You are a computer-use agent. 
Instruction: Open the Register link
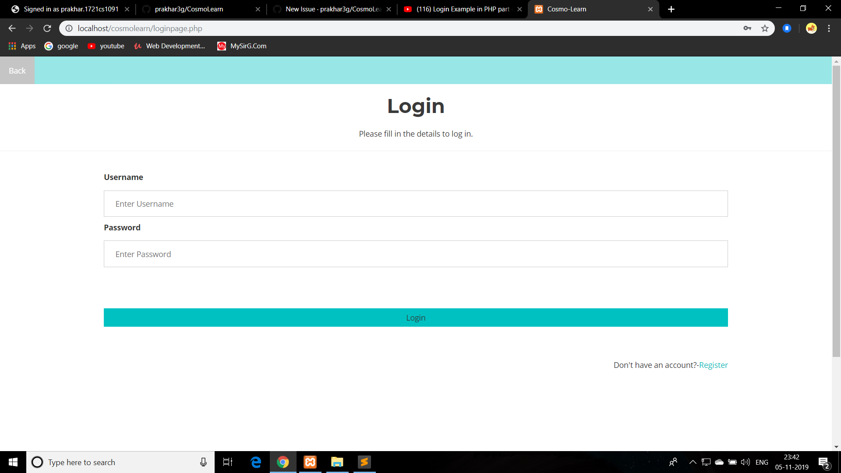pos(713,365)
